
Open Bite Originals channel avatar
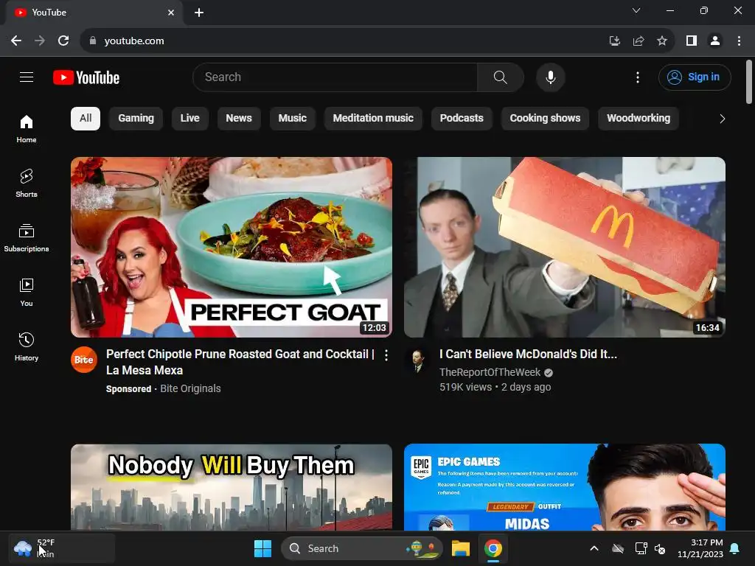(x=84, y=360)
